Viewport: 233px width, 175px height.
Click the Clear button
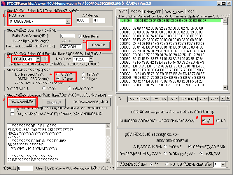40,168
